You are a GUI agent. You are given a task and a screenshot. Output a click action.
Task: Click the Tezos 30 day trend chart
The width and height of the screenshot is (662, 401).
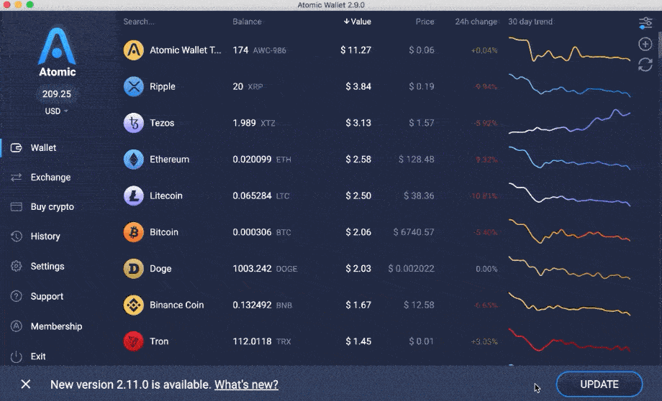click(x=569, y=121)
